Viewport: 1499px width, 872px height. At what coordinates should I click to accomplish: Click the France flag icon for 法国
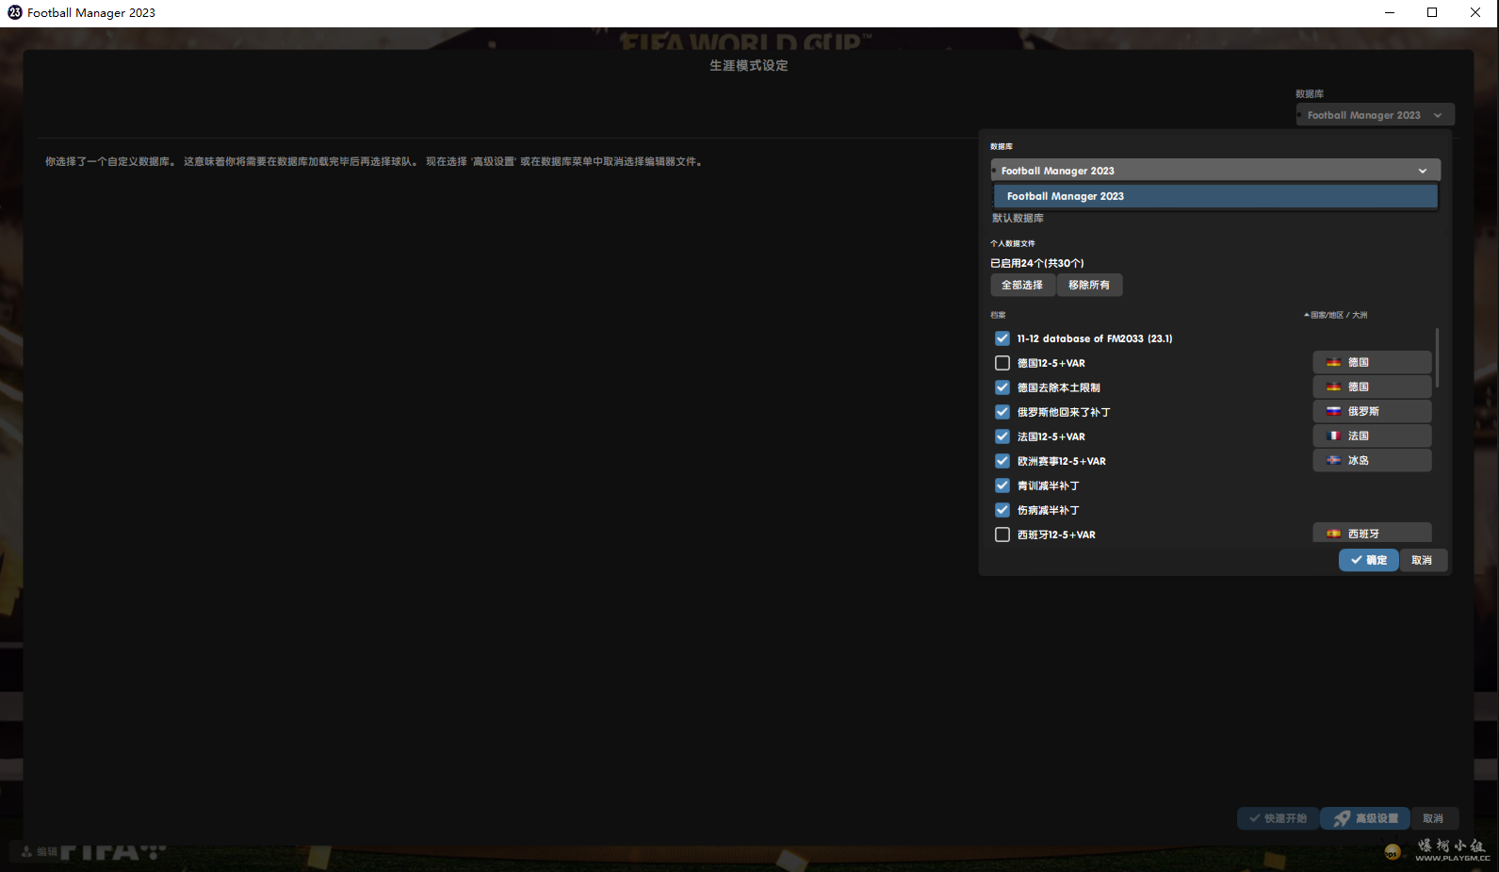point(1333,436)
